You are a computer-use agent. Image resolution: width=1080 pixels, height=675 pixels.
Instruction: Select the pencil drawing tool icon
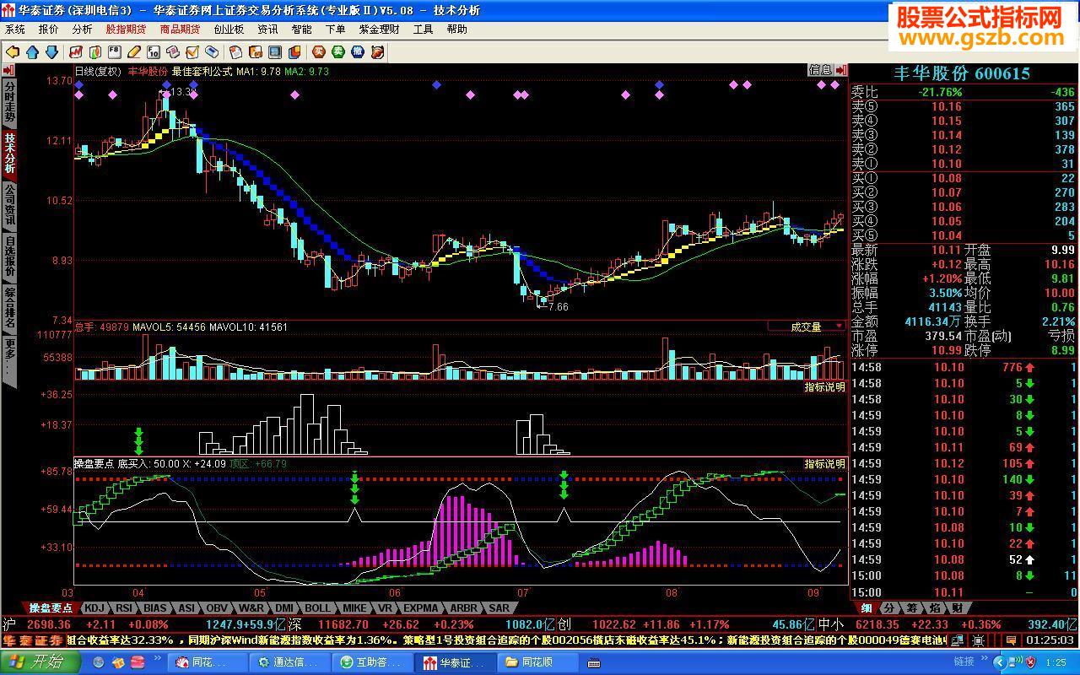click(134, 52)
